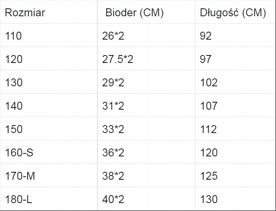Image resolution: width=276 pixels, height=211 pixels.
Task: Click the 27.5*2 hip measurement
Action: coord(118,59)
